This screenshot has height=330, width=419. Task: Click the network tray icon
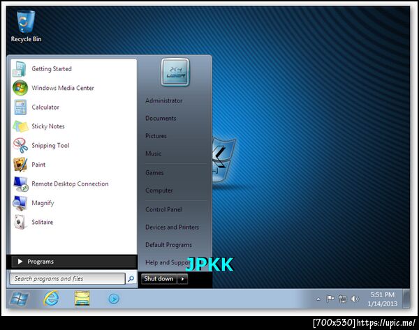click(x=342, y=299)
